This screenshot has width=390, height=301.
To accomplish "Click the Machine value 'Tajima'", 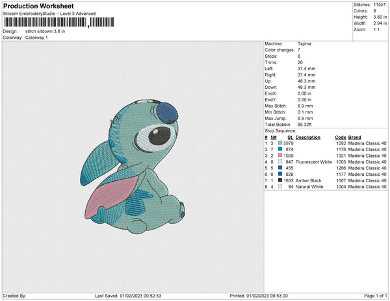I will pos(304,43).
